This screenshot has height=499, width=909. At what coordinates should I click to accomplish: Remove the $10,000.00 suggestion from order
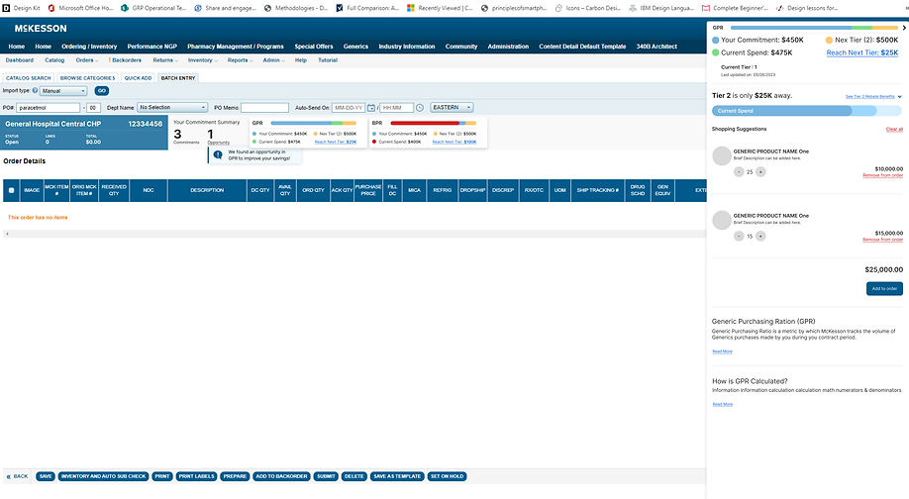click(x=882, y=175)
